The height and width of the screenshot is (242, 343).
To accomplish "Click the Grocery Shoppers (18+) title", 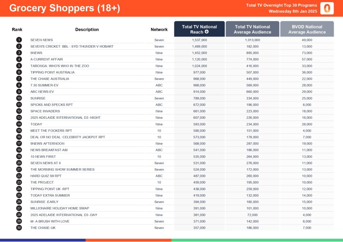I will (64, 8).
